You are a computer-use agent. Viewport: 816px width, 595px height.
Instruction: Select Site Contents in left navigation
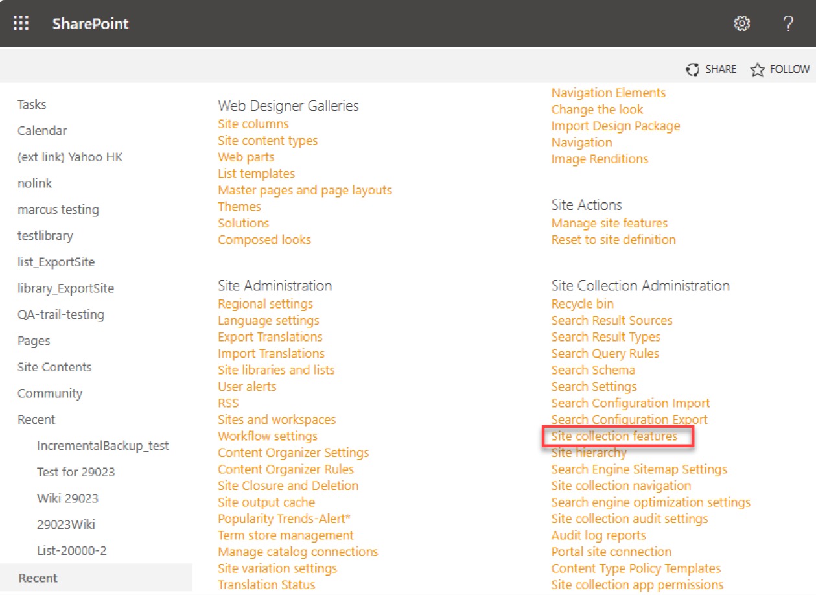pyautogui.click(x=54, y=367)
